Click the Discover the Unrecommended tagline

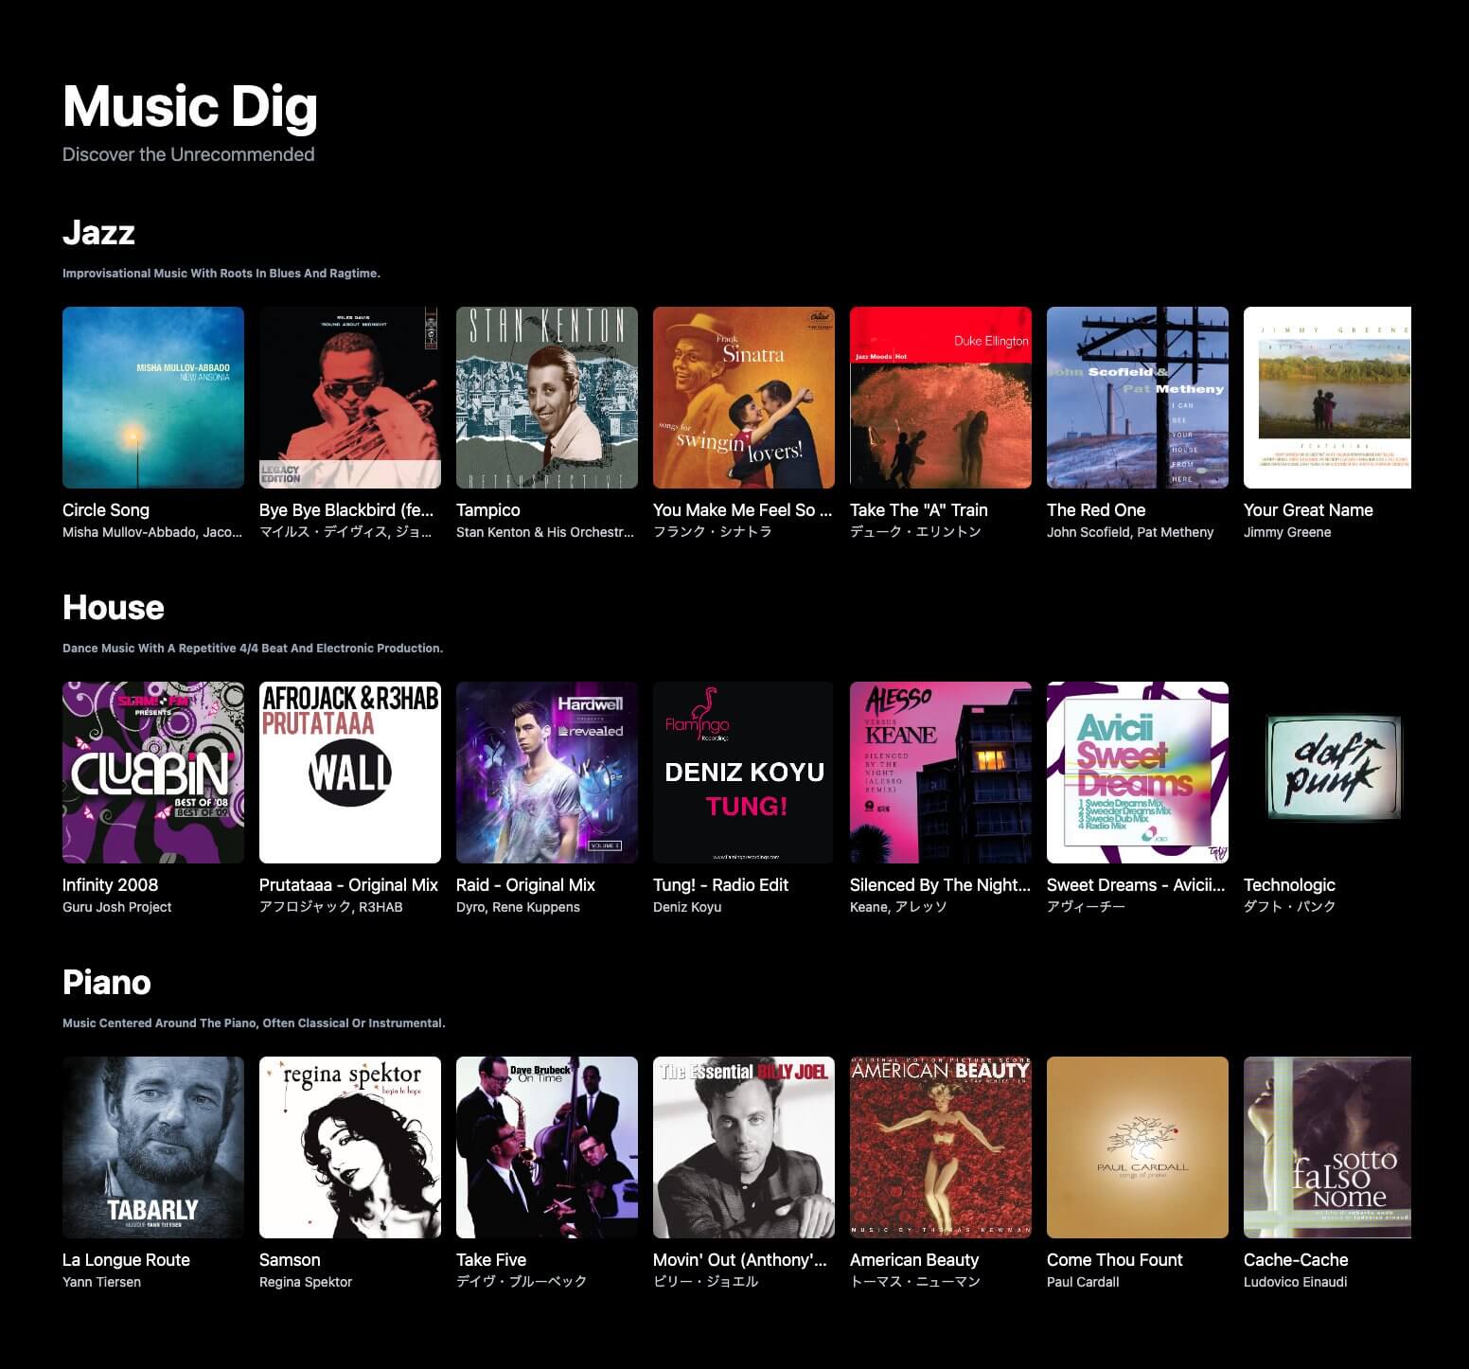[x=188, y=154]
